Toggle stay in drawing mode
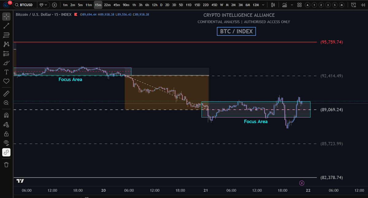 pos(6,125)
